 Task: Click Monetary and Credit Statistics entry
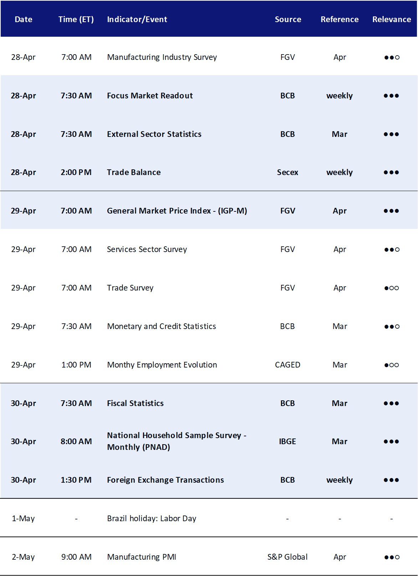(x=162, y=327)
